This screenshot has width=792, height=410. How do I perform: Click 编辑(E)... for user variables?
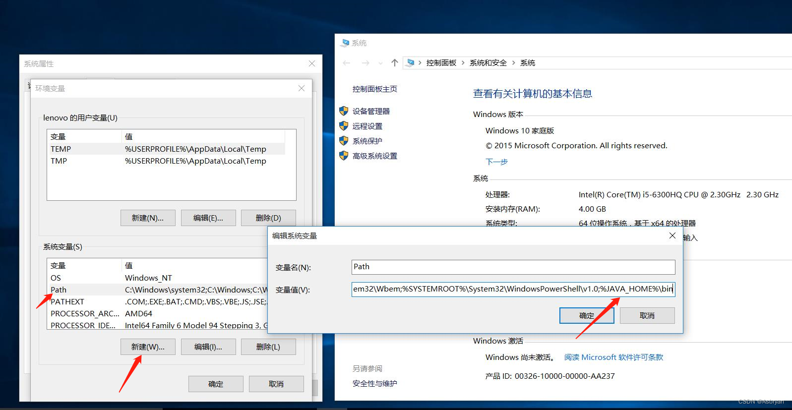pyautogui.click(x=208, y=218)
